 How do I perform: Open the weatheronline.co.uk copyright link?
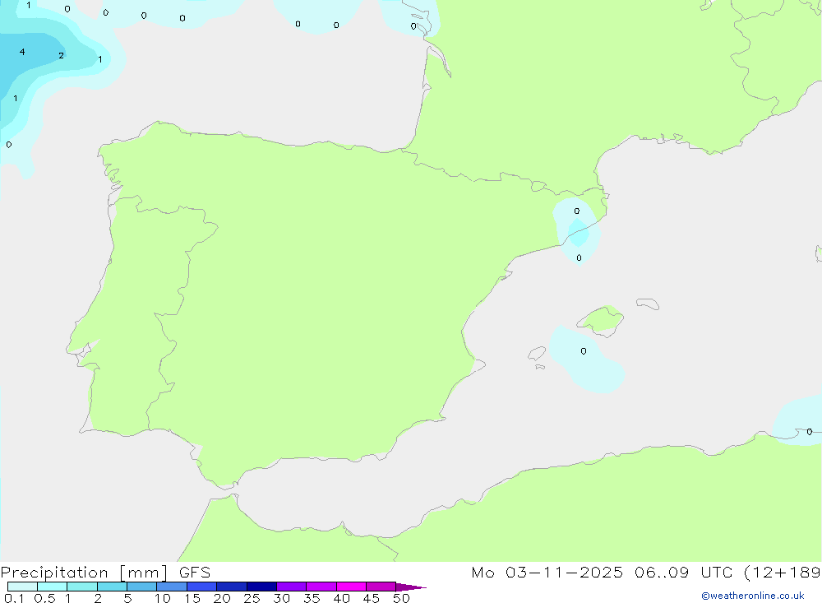coord(752,596)
